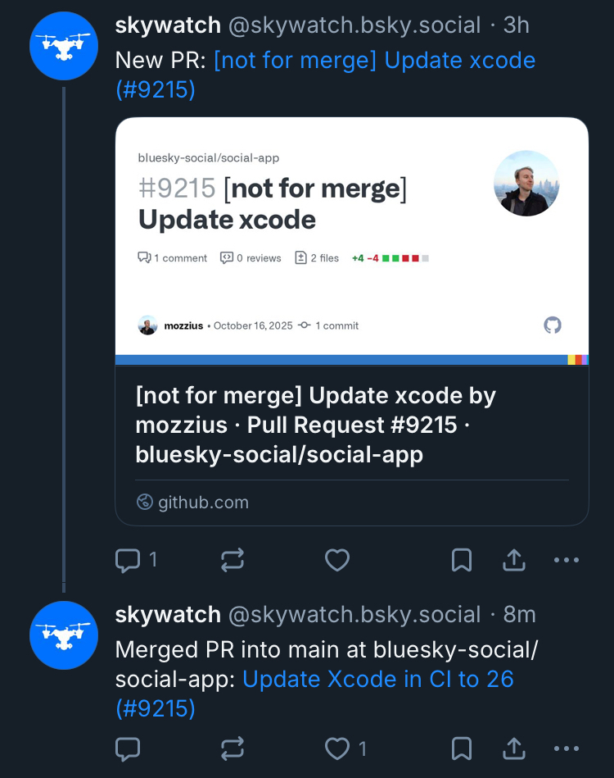Repost the Merged PR post
The image size is (614, 778).
[x=233, y=748]
